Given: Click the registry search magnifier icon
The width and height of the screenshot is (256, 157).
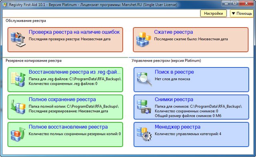Looking at the screenshot, I should (144, 79).
